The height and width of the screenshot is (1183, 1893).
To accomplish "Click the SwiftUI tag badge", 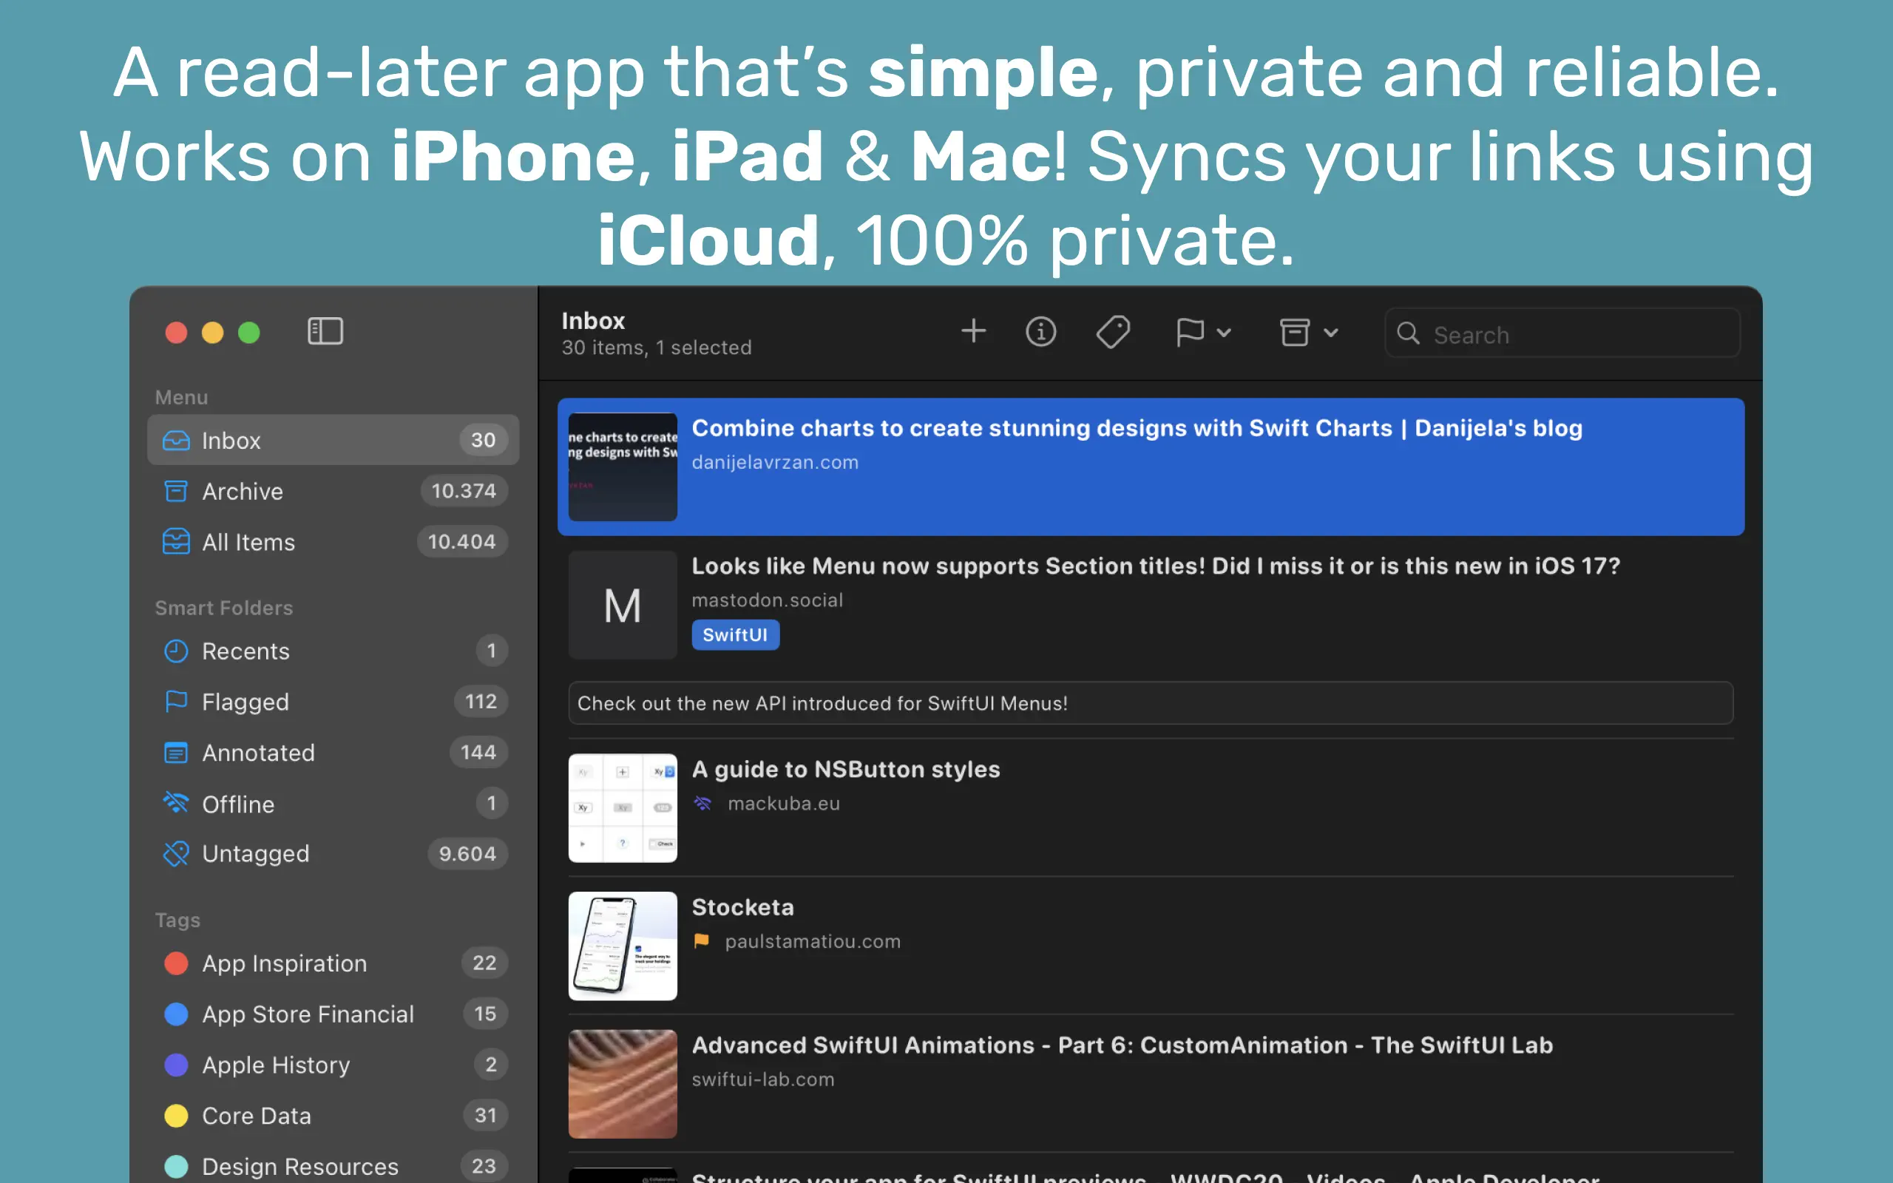I will tap(734, 634).
